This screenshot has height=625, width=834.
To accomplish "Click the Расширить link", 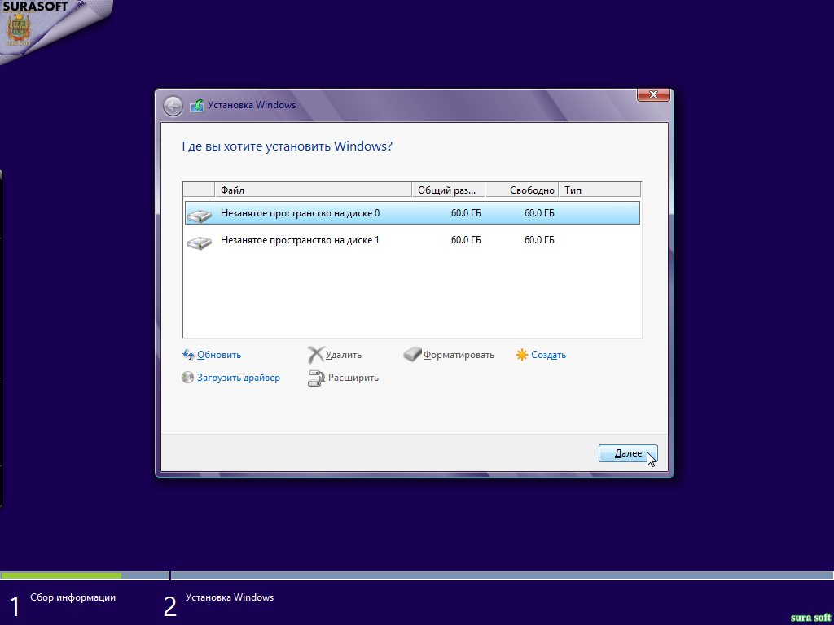I will (x=353, y=378).
